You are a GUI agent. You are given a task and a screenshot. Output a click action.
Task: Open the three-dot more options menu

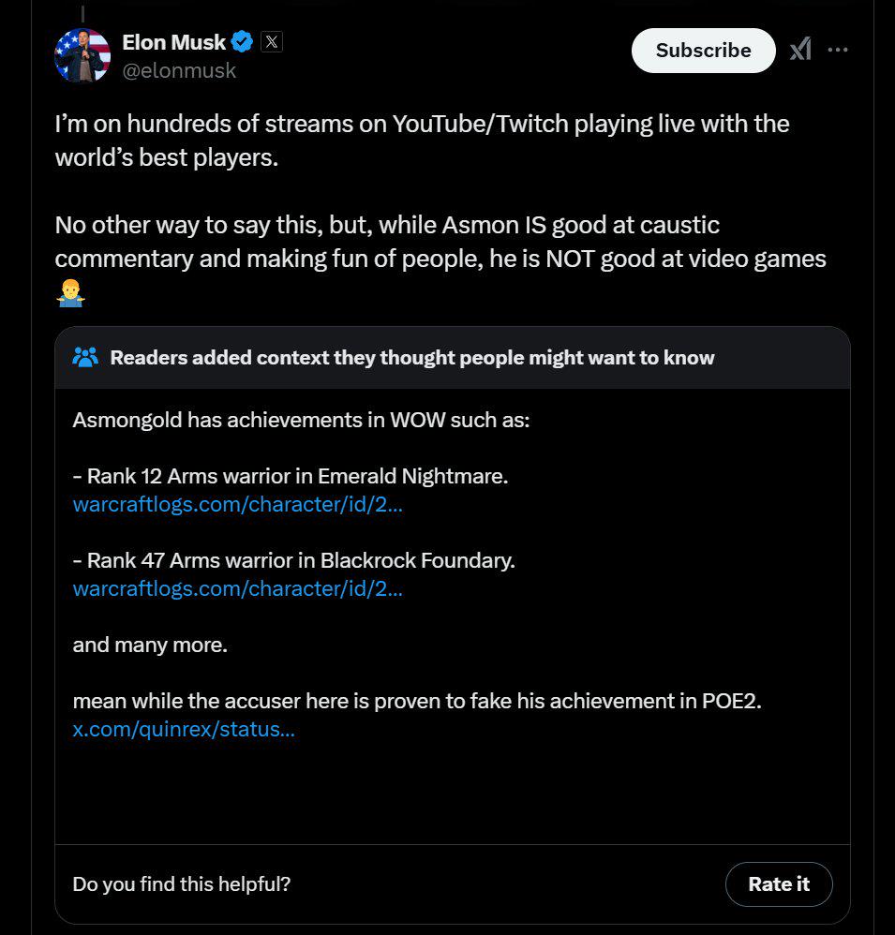tap(838, 50)
